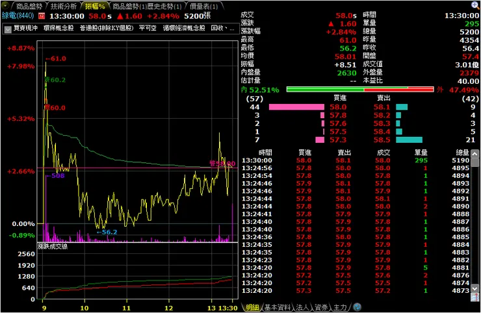Click scrollbar down arrow of trade detail list
The image size is (481, 313).
point(475,288)
